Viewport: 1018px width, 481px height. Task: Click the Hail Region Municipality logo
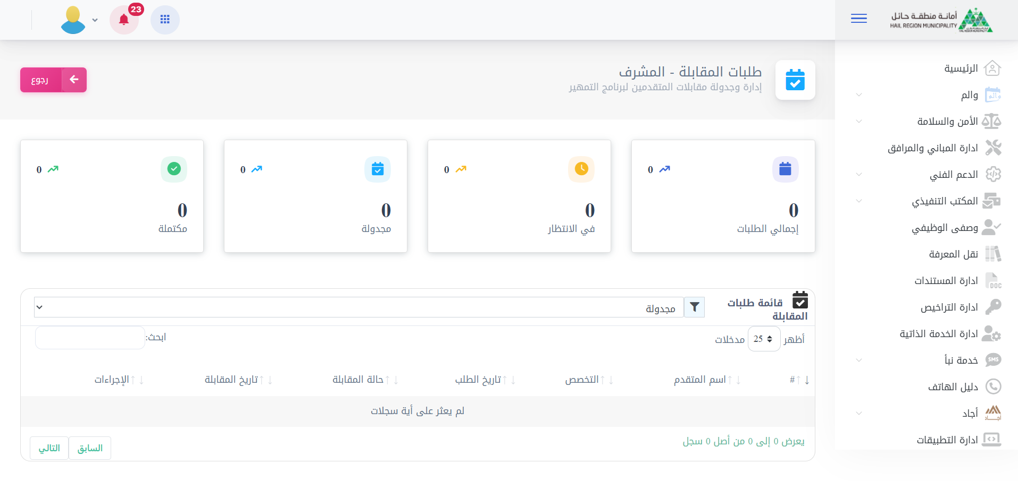(x=941, y=20)
